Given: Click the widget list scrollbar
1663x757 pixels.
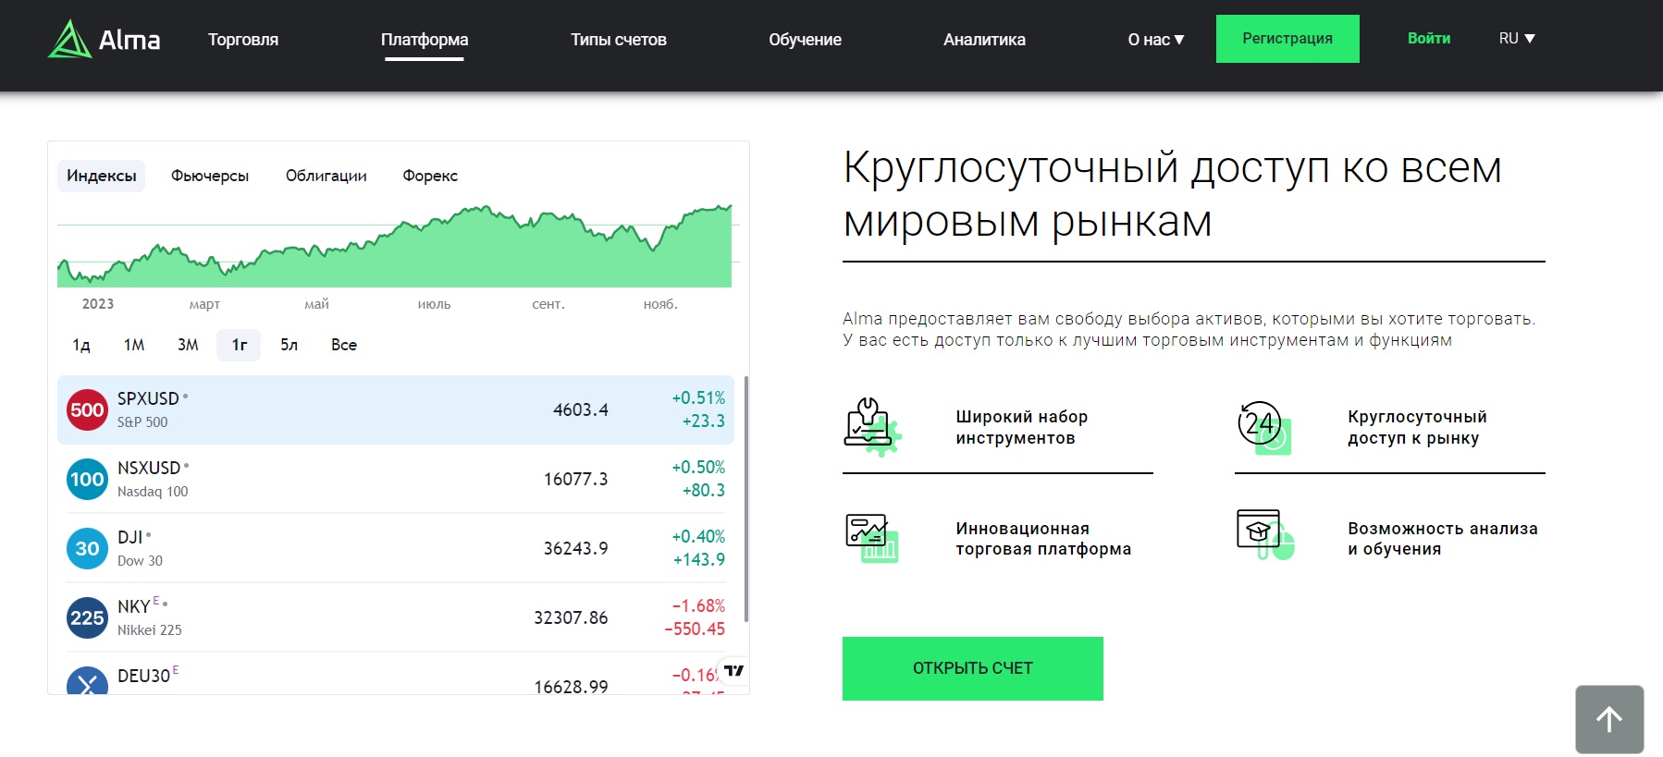Looking at the screenshot, I should (x=745, y=499).
